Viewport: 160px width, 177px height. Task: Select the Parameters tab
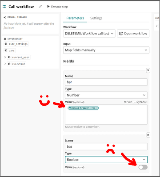[x=75, y=18]
